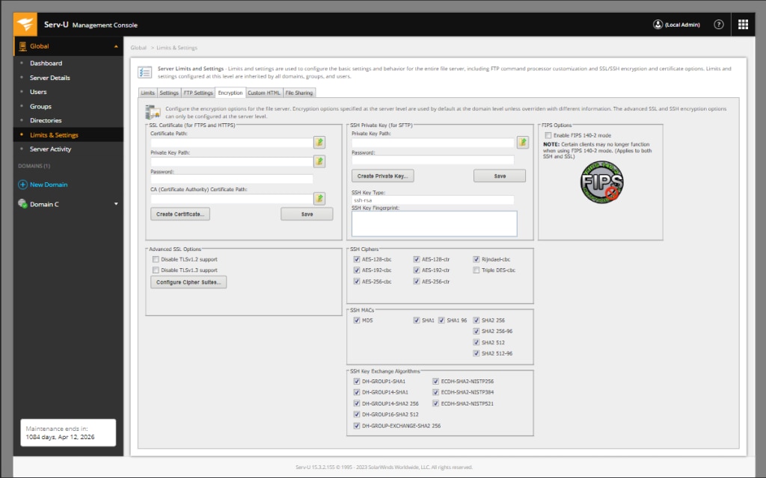
Task: Open the apps grid icon in the header
Action: click(743, 24)
